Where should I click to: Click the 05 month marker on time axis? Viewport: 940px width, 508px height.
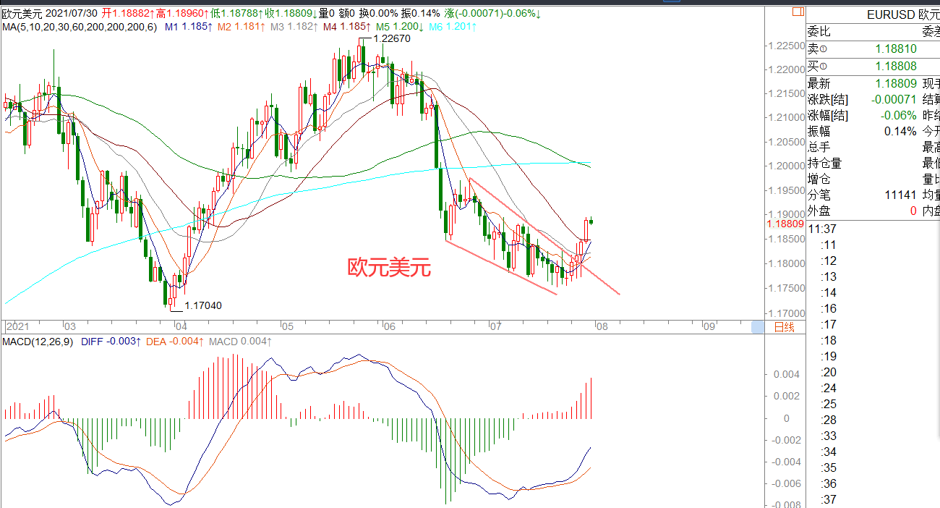[x=287, y=326]
